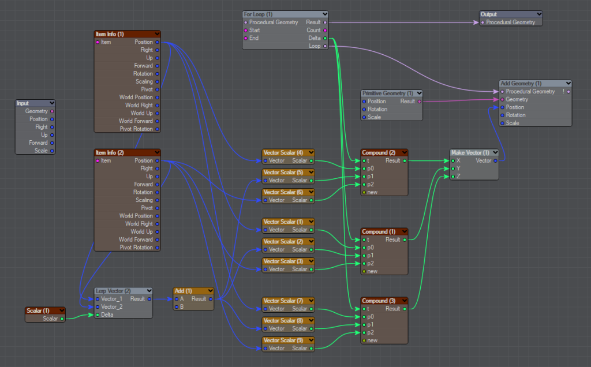Viewport: 591px width, 367px height.
Task: Collapse the Input node arrow
Action: pos(52,103)
